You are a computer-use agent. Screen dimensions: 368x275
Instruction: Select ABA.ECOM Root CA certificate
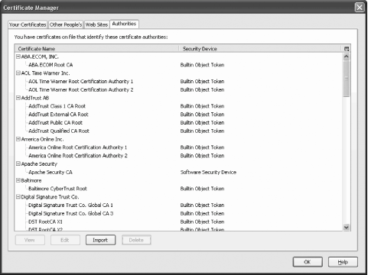click(50, 65)
